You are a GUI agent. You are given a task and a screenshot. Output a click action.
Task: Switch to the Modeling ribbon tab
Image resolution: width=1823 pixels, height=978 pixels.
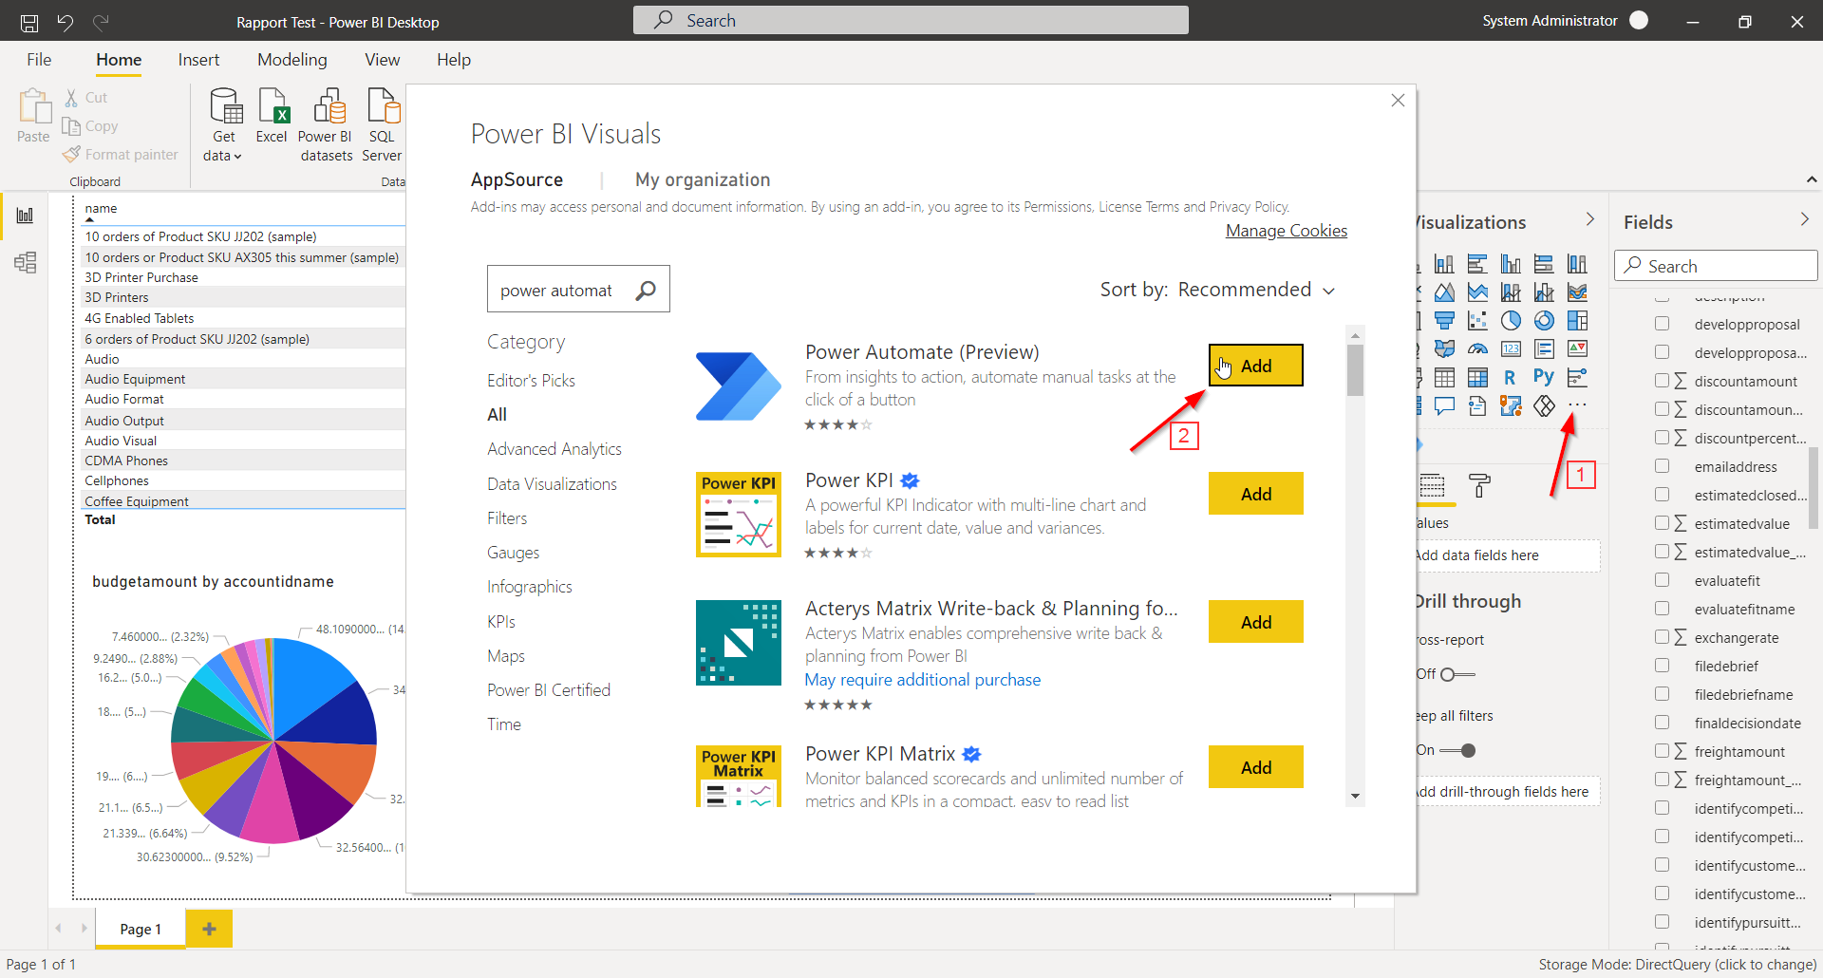tap(291, 59)
